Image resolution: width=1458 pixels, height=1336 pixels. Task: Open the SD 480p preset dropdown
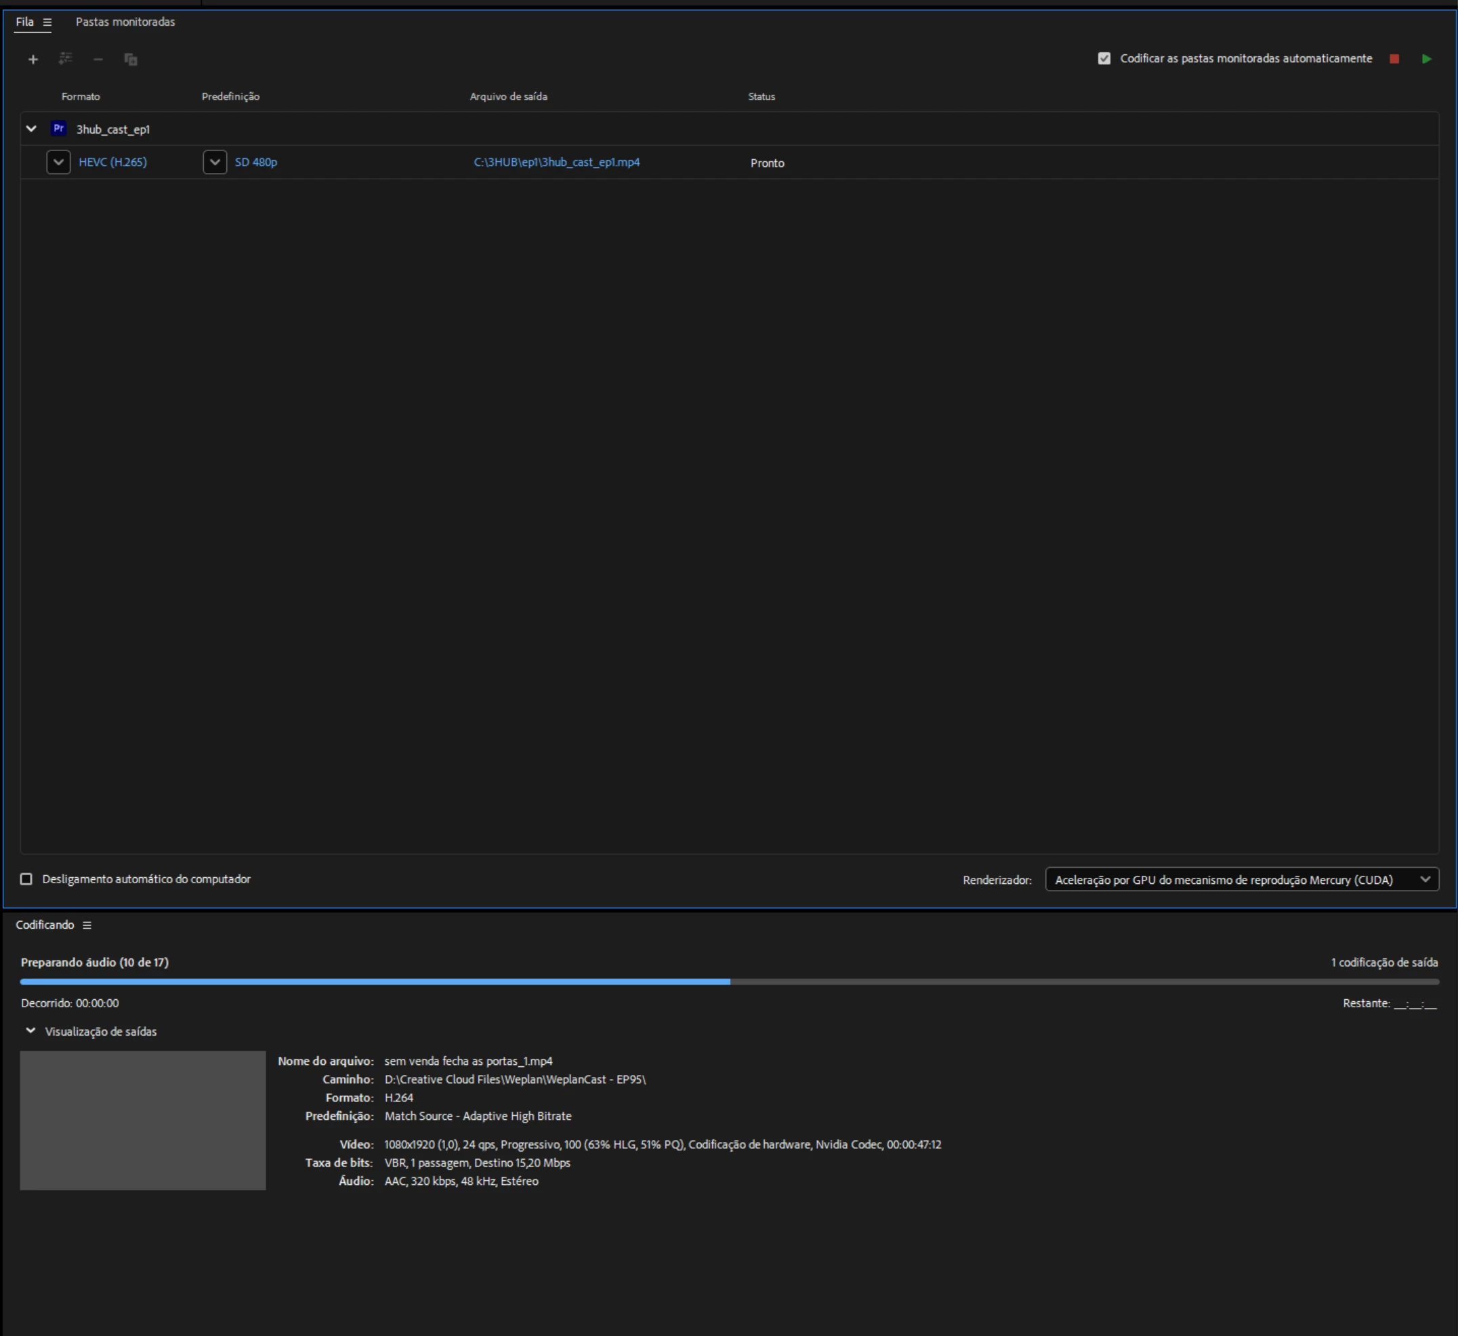215,162
